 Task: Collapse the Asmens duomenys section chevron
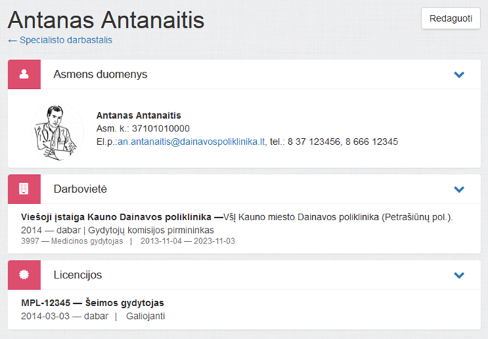(x=459, y=75)
